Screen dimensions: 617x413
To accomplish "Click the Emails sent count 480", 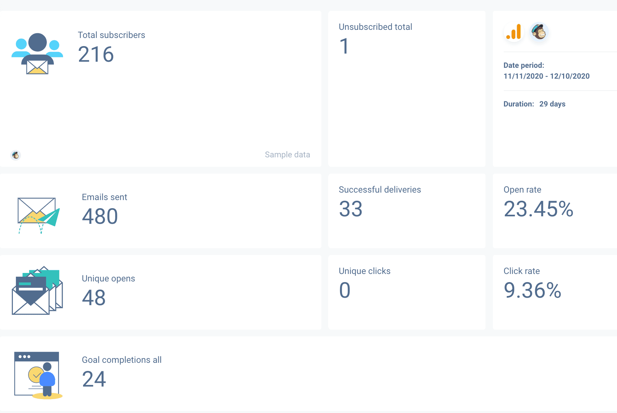I will (100, 216).
